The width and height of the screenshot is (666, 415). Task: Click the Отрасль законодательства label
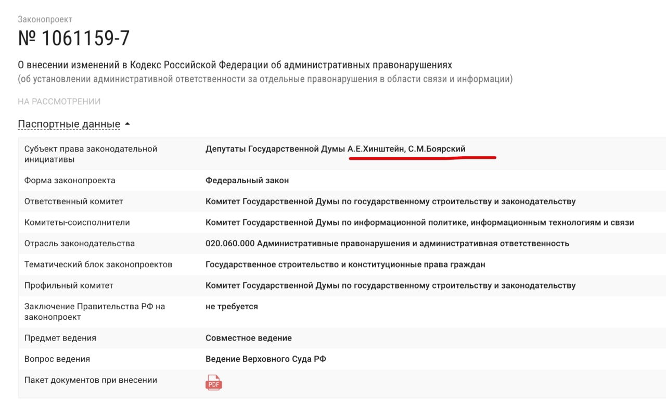coord(80,243)
